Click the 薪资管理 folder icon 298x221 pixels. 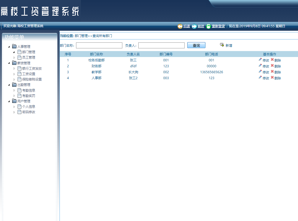14,63
